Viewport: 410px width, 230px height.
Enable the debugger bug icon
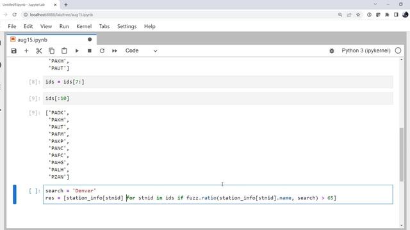(332, 51)
